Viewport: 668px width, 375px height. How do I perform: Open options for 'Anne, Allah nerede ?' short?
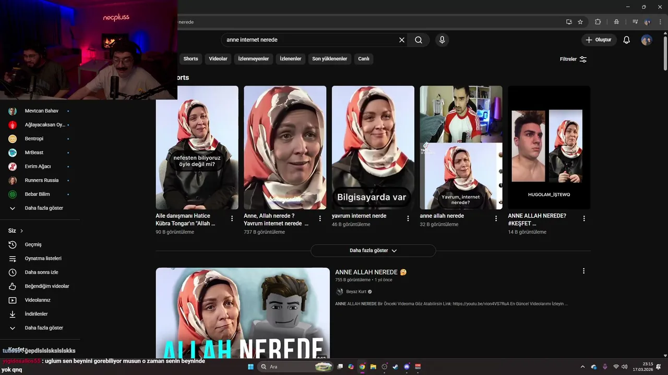tap(320, 218)
